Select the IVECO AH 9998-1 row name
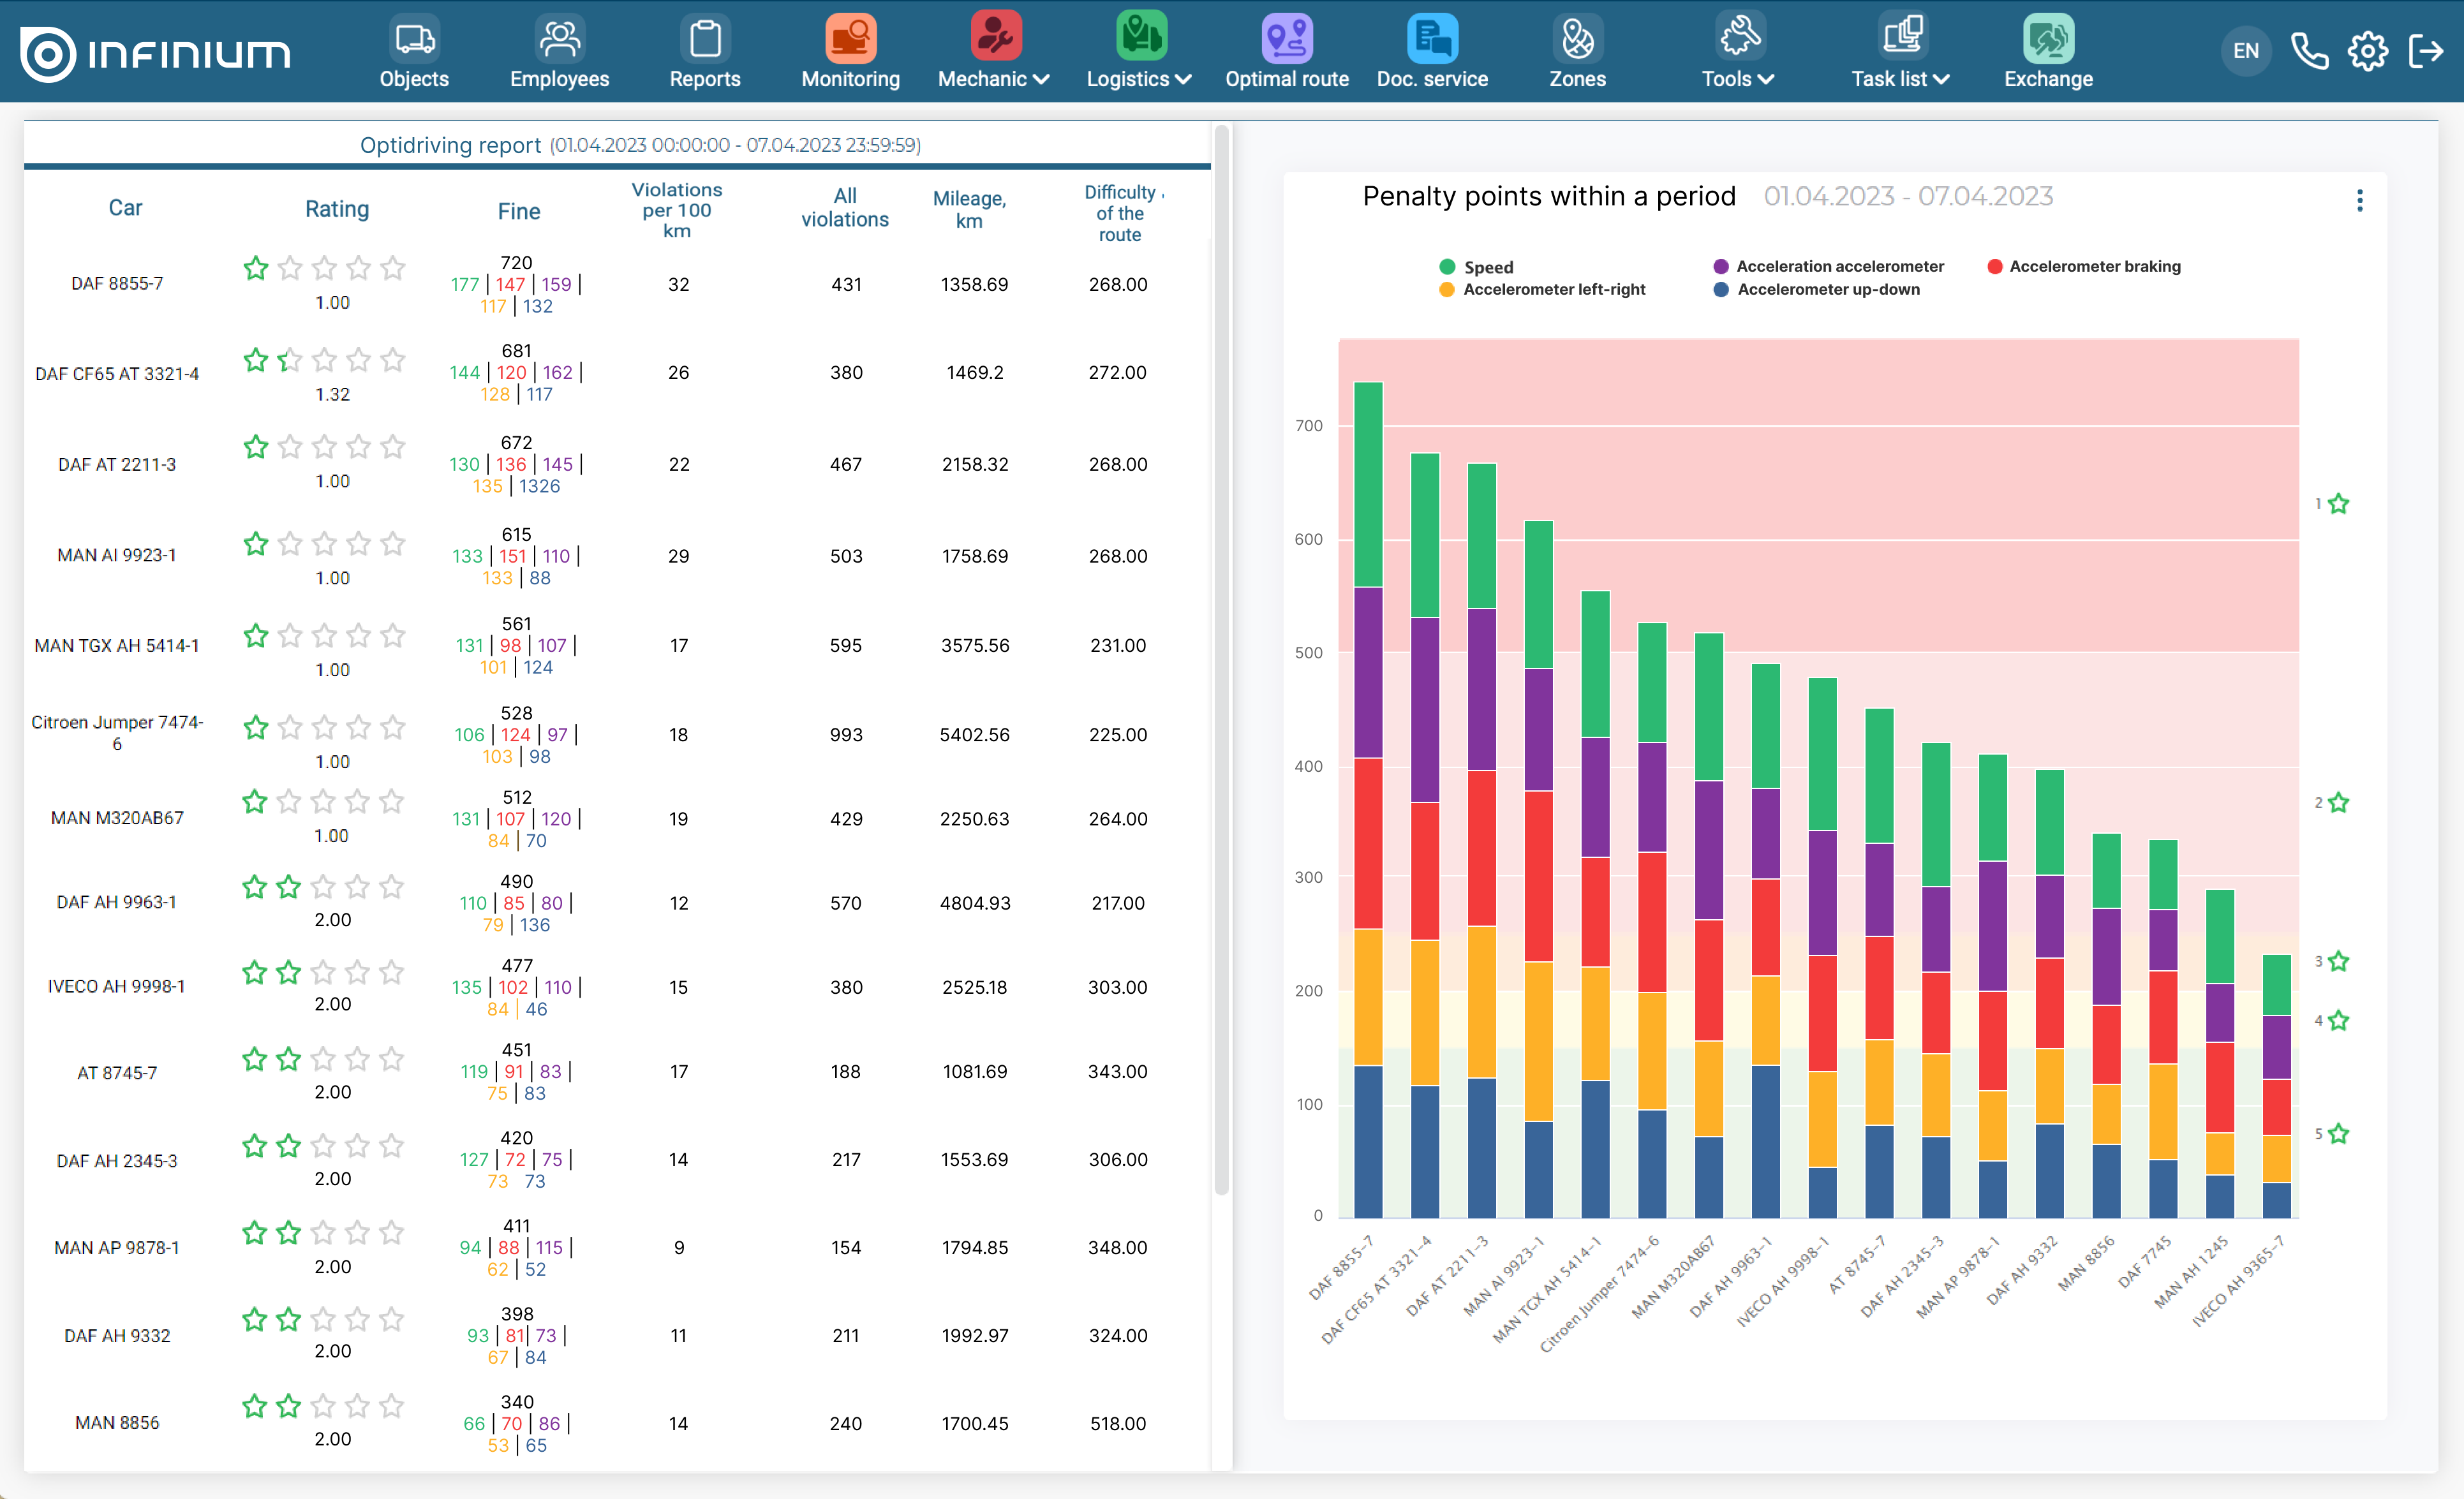 click(x=117, y=986)
